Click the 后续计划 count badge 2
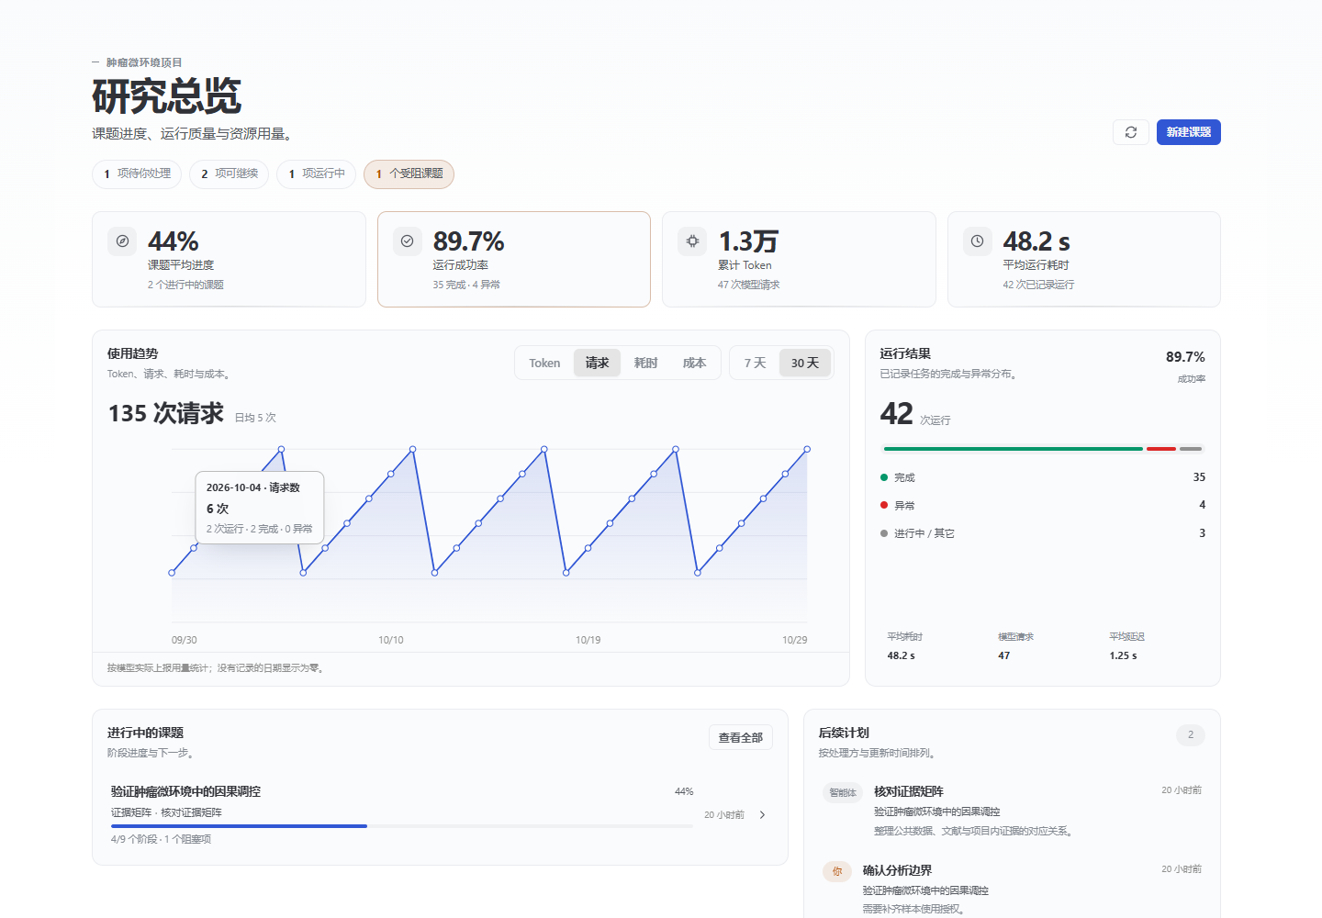1322x918 pixels. (1191, 734)
